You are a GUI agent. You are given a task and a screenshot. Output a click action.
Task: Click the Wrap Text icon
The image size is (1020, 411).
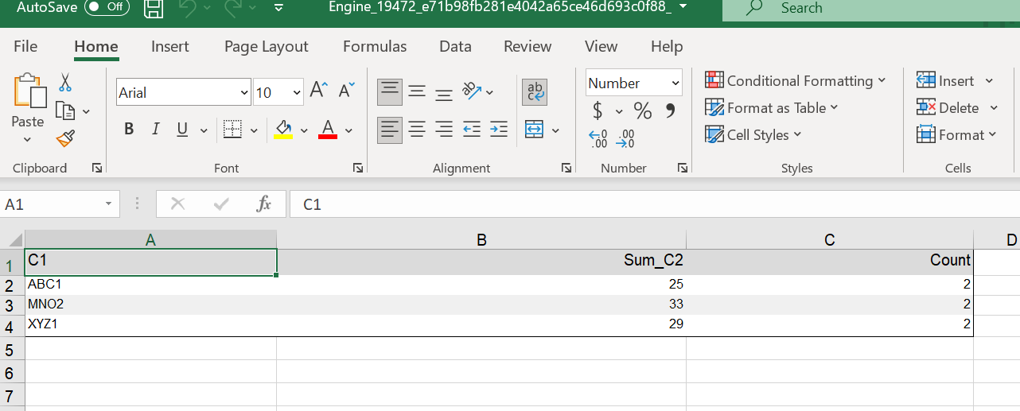click(x=534, y=91)
